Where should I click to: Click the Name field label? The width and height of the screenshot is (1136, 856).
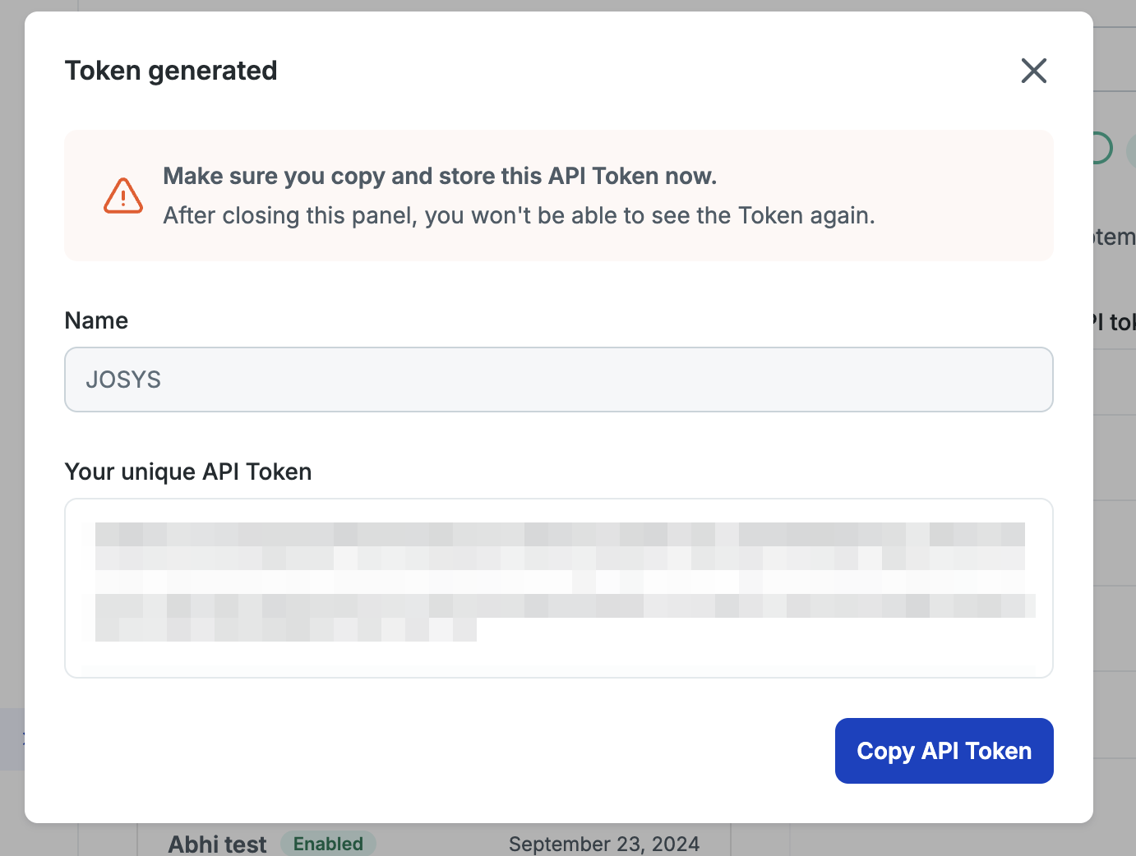click(96, 320)
